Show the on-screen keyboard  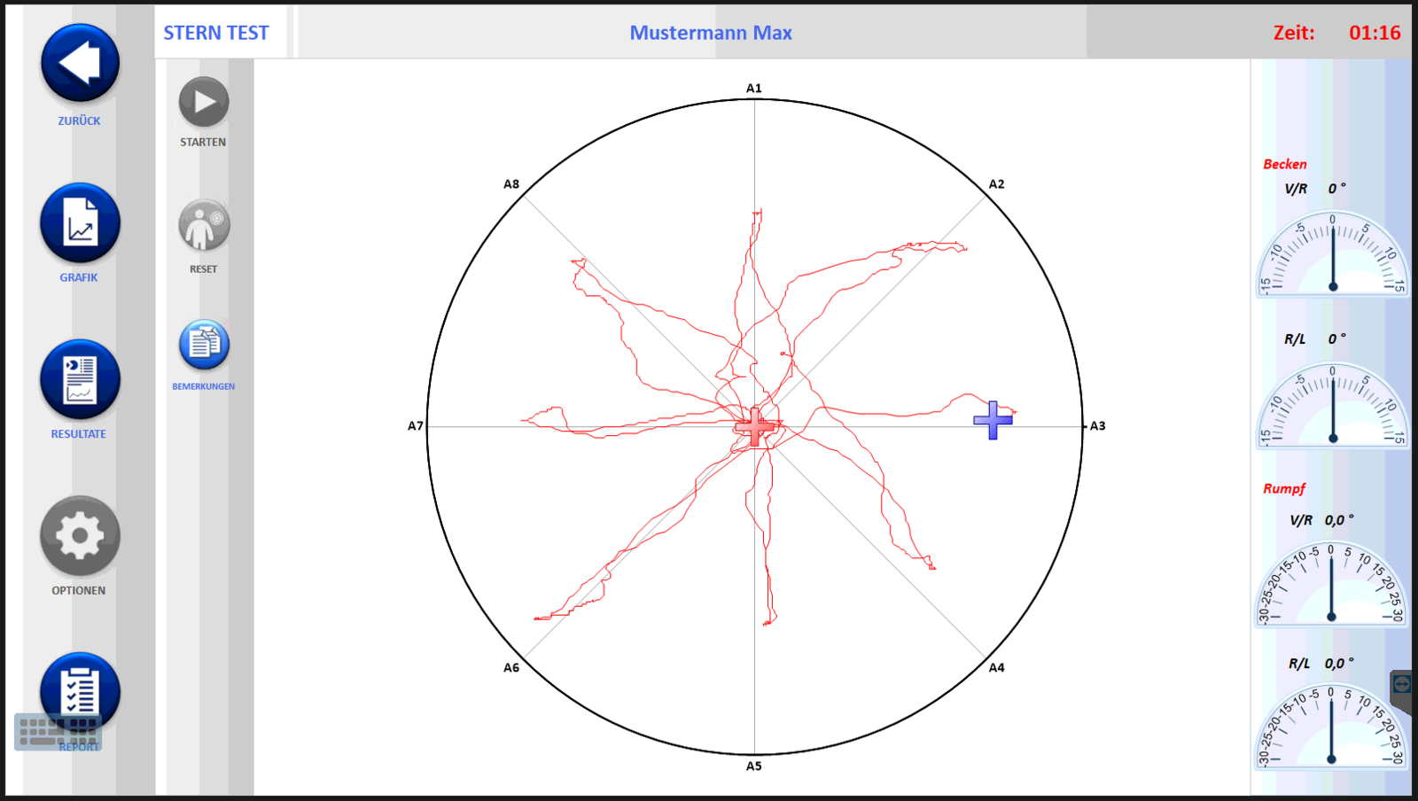click(x=58, y=733)
